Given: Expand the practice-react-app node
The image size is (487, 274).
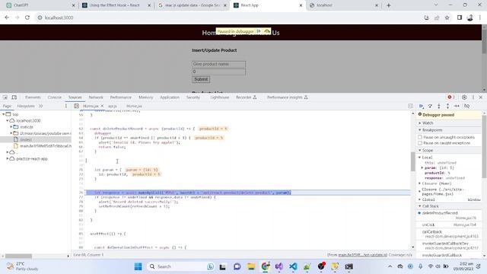Looking at the screenshot, I should click(x=7, y=159).
